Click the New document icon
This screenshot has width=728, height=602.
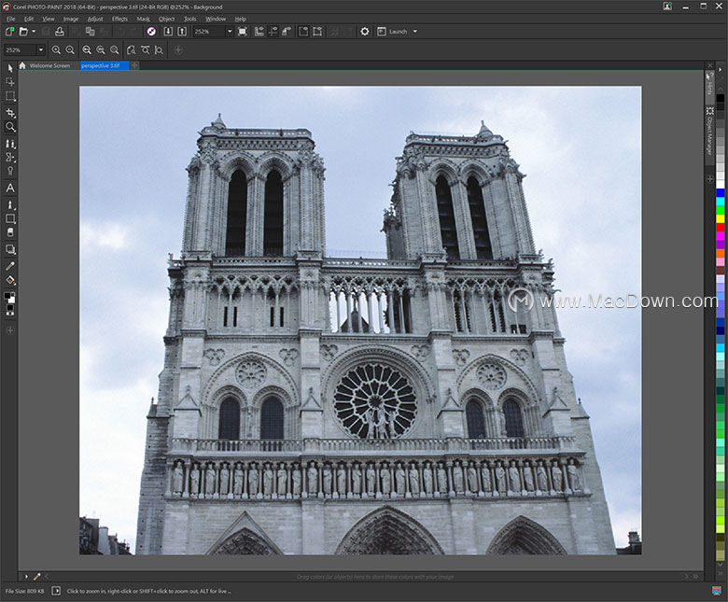tap(9, 32)
